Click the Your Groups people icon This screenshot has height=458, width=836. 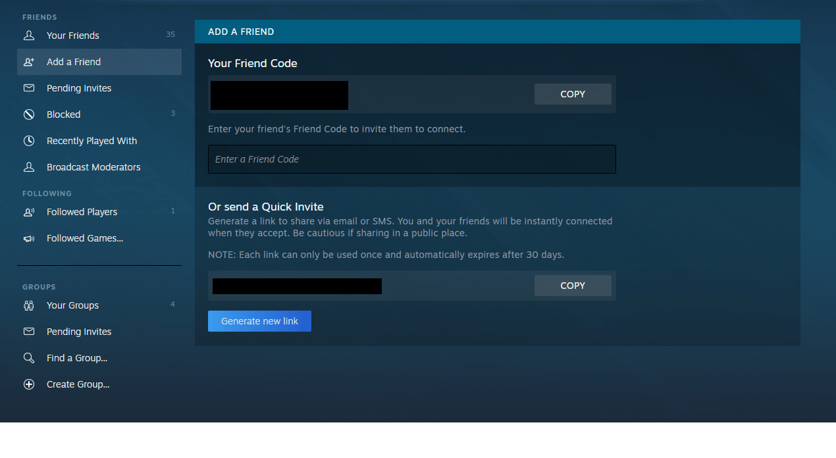(29, 305)
